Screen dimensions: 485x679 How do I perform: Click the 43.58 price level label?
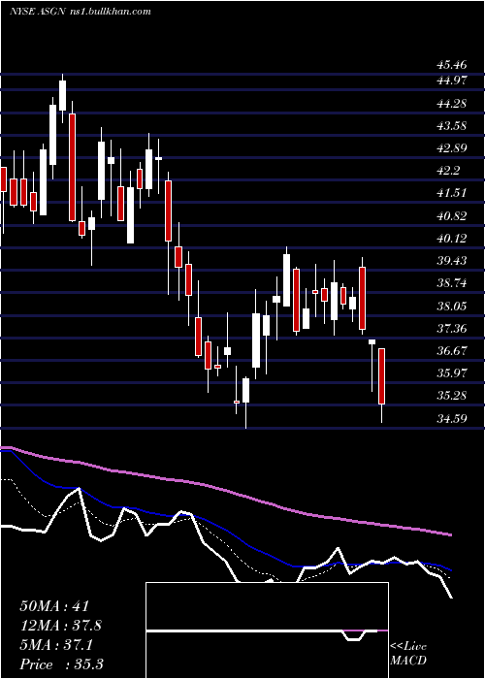pyautogui.click(x=452, y=126)
